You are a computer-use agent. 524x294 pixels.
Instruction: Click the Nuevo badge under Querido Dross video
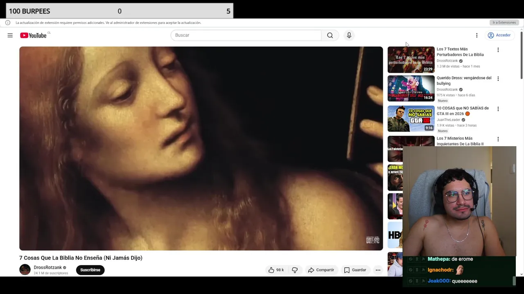[x=443, y=101]
